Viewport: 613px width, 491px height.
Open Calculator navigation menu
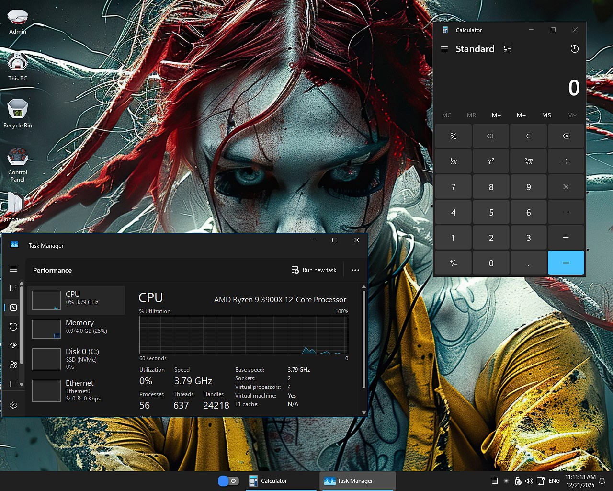[x=444, y=49]
